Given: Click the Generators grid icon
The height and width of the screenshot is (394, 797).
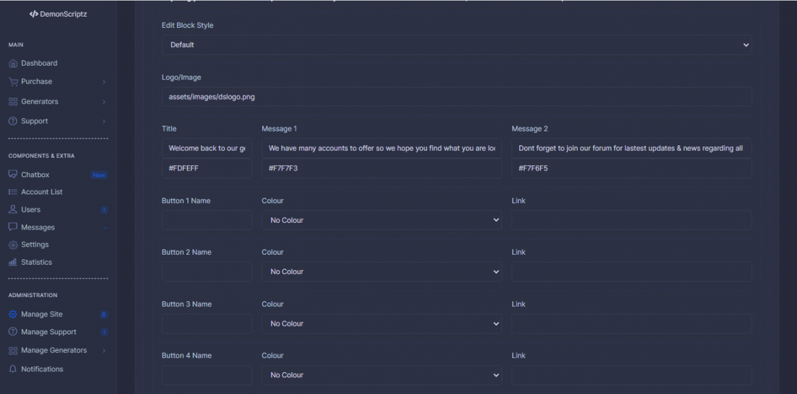Looking at the screenshot, I should tap(13, 101).
